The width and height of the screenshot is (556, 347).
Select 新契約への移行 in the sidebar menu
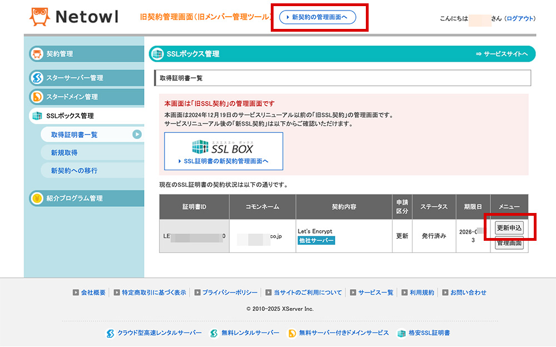pyautogui.click(x=74, y=170)
